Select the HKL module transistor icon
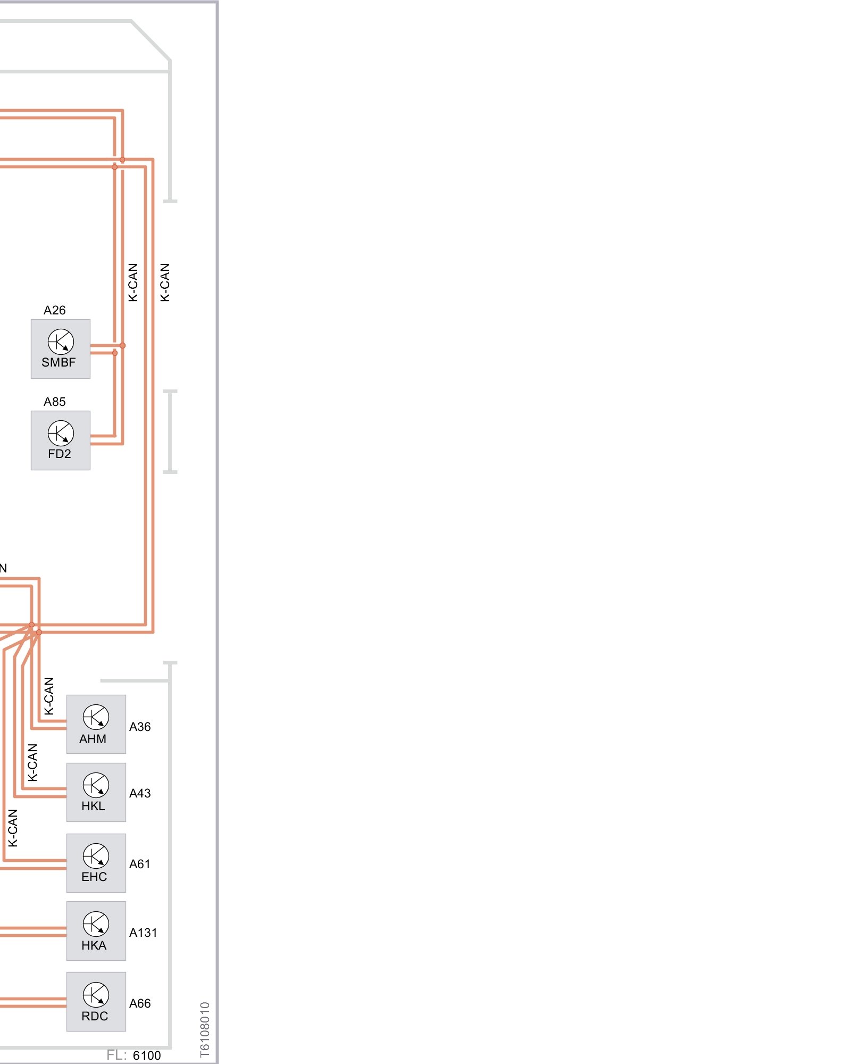This screenshot has height=1064, width=851. coord(96,785)
